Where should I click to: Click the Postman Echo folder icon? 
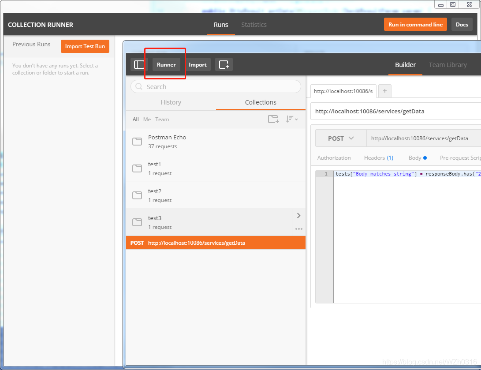point(137,142)
